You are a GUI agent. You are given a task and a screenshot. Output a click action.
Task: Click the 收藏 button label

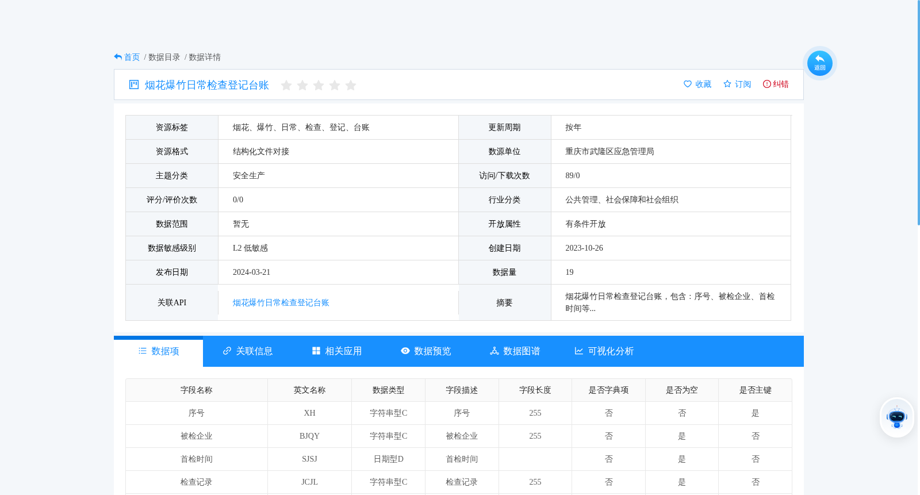point(703,84)
